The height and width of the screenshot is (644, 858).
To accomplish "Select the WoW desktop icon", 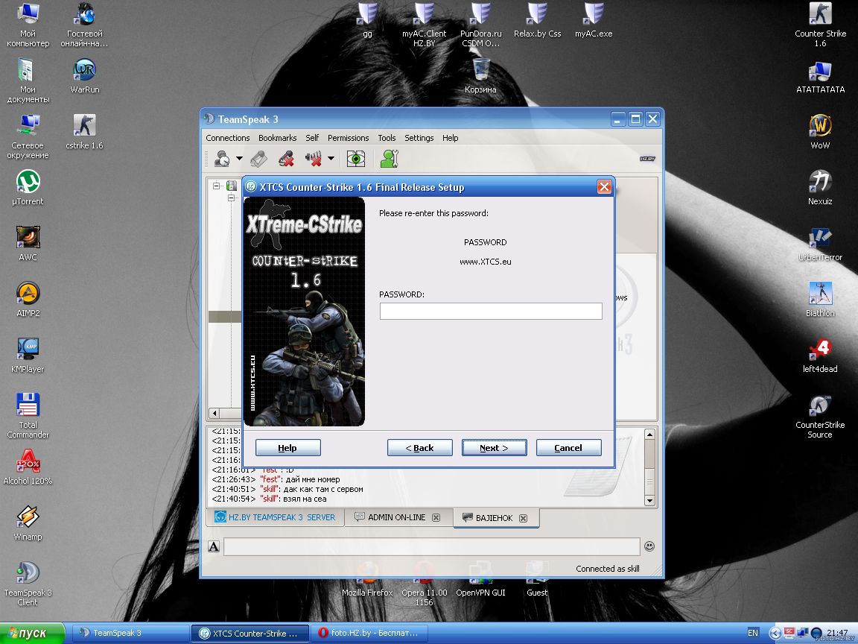I will pos(820,132).
